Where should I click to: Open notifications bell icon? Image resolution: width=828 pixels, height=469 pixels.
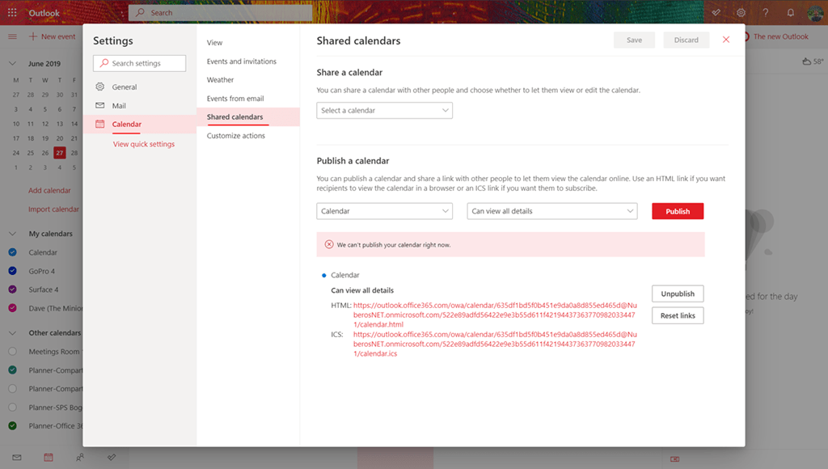(791, 13)
